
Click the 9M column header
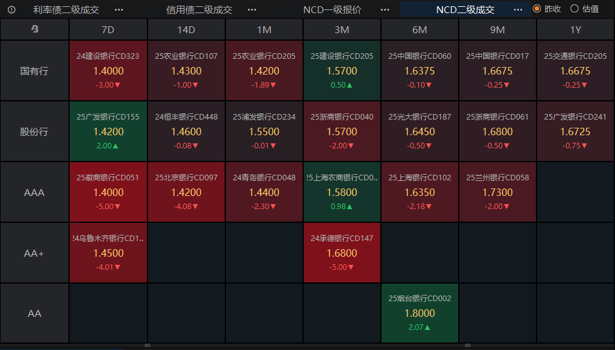click(x=497, y=30)
